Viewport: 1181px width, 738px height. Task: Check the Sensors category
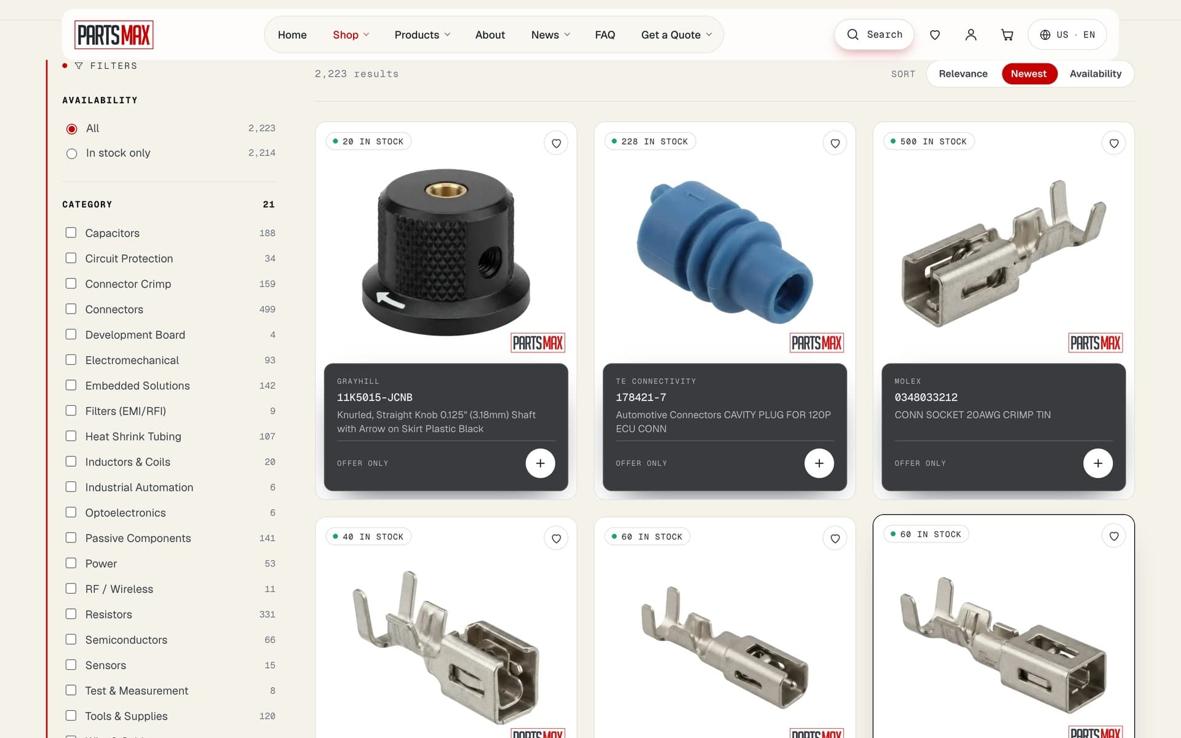click(x=71, y=665)
